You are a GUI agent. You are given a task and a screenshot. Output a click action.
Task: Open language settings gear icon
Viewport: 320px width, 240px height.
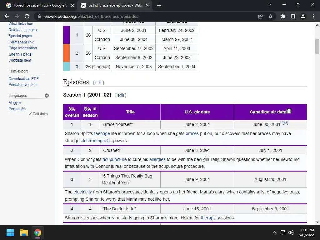[47, 96]
